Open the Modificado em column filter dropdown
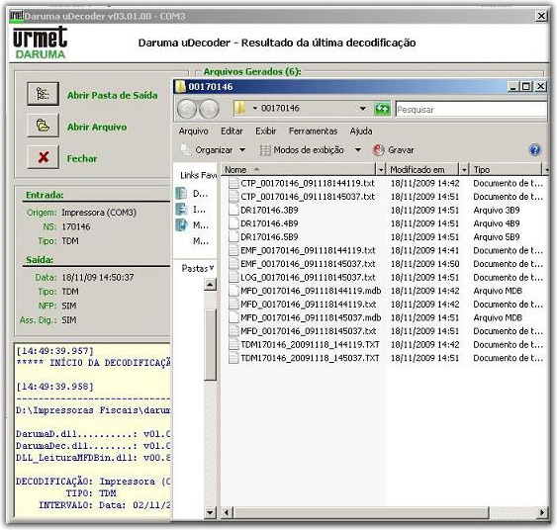 click(x=464, y=170)
